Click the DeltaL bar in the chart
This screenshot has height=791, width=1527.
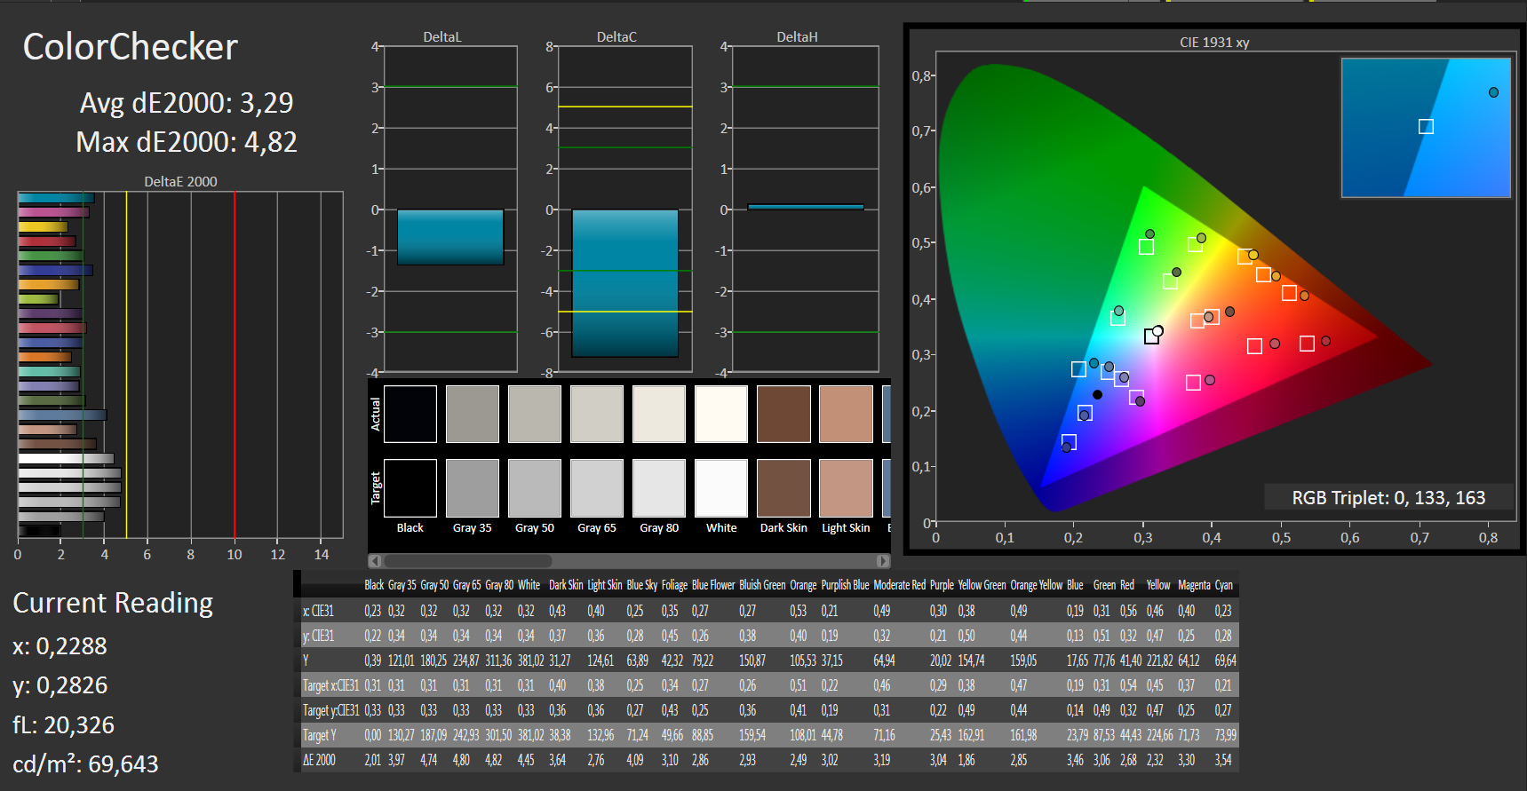[x=450, y=237]
